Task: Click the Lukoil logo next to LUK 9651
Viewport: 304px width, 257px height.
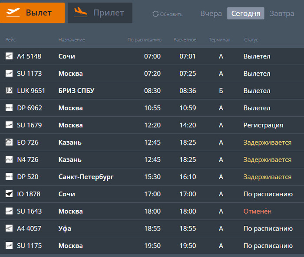Action: tap(9, 91)
